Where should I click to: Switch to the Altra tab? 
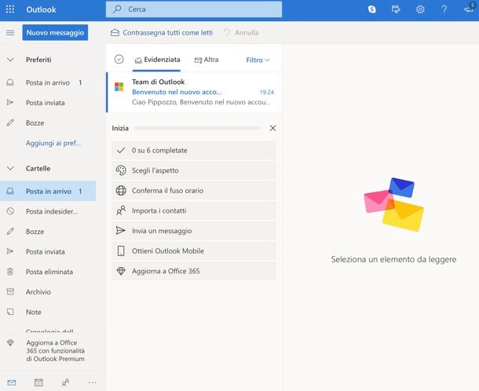207,60
